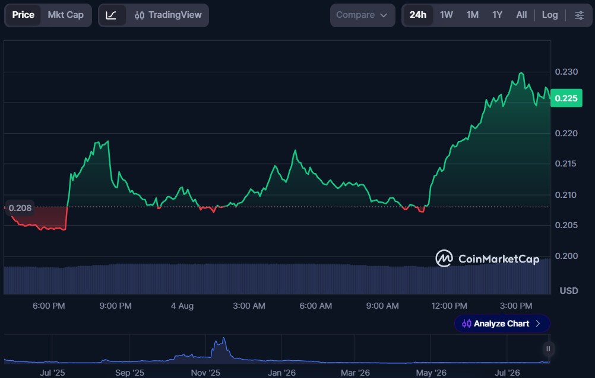
Task: Click the Nov '25 label in navigator
Action: (205, 373)
